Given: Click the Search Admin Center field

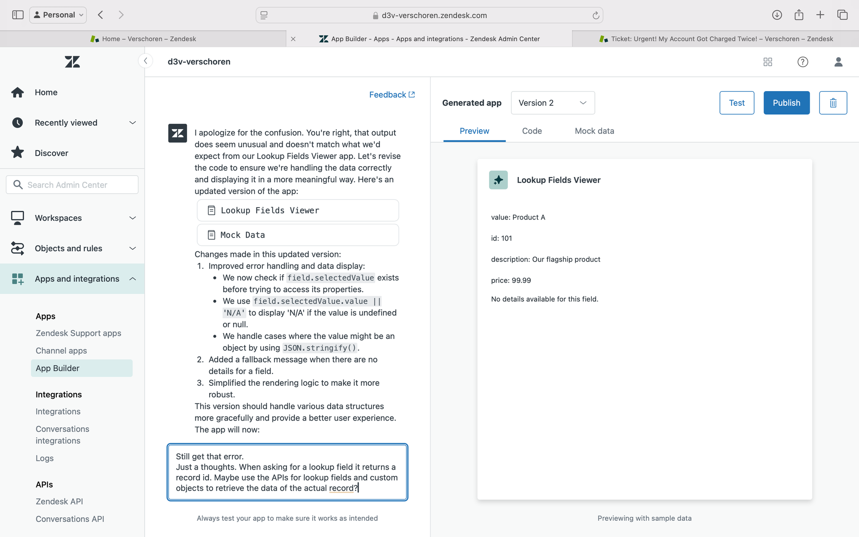Looking at the screenshot, I should [72, 185].
